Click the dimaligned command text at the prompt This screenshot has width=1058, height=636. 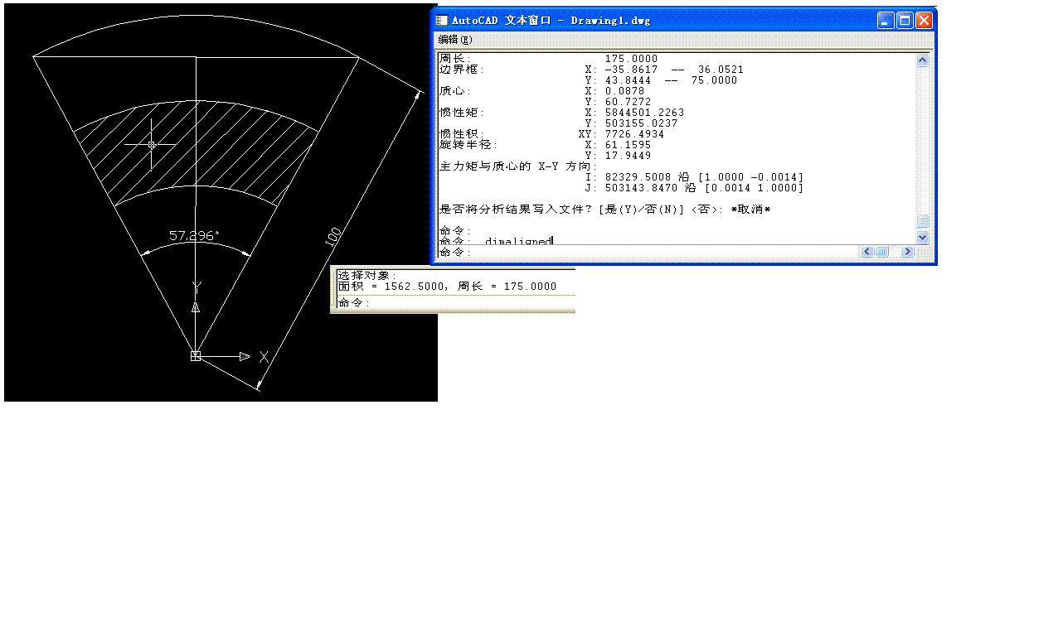tap(520, 241)
